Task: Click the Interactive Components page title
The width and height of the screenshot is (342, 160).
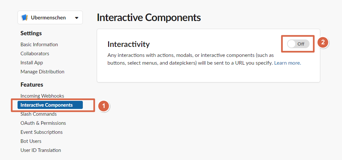Action: point(149,17)
